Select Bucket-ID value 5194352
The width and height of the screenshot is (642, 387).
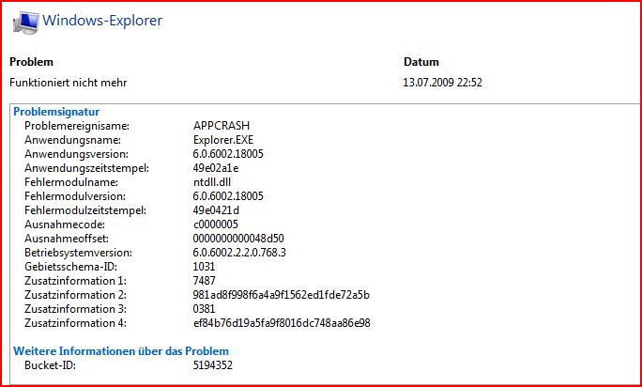pyautogui.click(x=212, y=365)
